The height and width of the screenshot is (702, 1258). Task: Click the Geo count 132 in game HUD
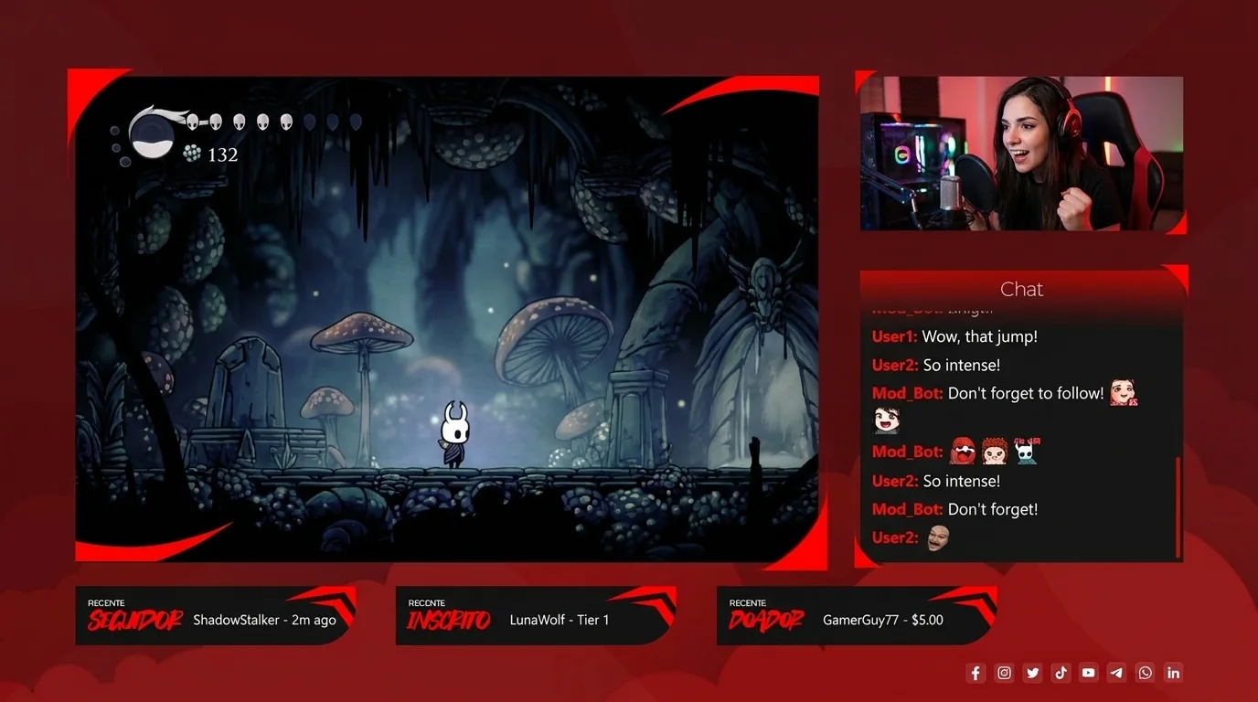point(223,154)
